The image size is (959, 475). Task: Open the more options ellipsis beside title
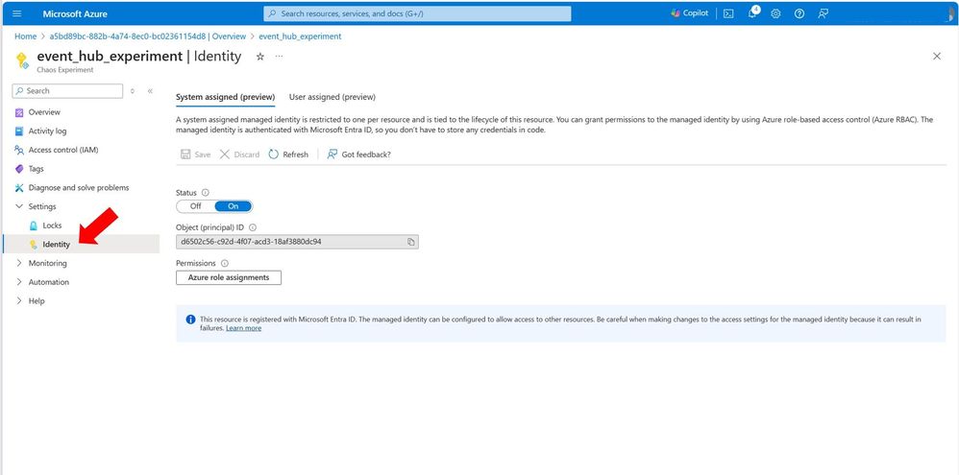click(x=279, y=57)
